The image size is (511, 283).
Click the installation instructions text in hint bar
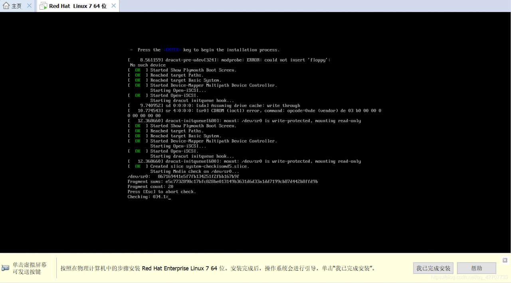[x=218, y=268]
